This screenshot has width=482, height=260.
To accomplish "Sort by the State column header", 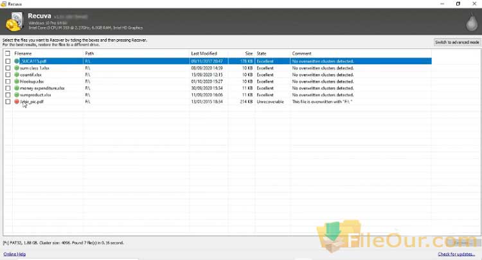I will point(262,53).
